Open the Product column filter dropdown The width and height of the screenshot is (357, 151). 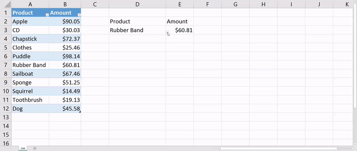coord(47,14)
